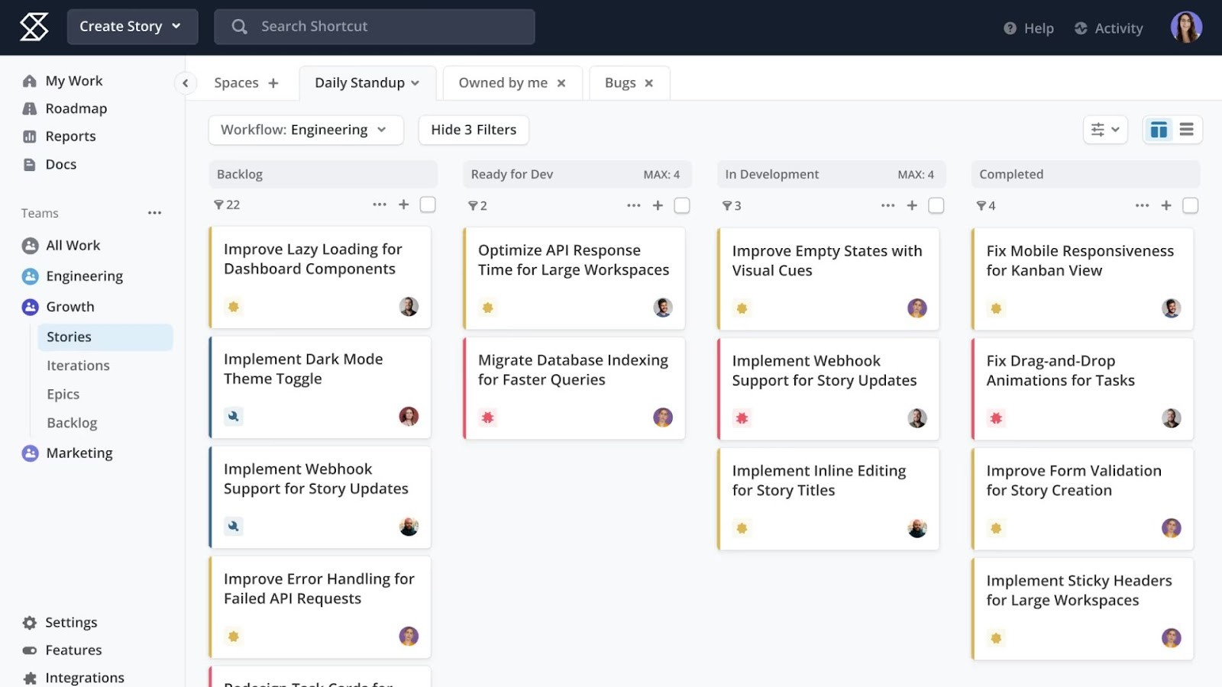The width and height of the screenshot is (1222, 687).
Task: Check the selection box in Ready for Dev column
Action: [x=682, y=205]
